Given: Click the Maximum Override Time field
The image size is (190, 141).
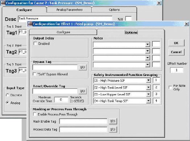Looking at the screenshot, I should pyautogui.click(x=61, y=99).
